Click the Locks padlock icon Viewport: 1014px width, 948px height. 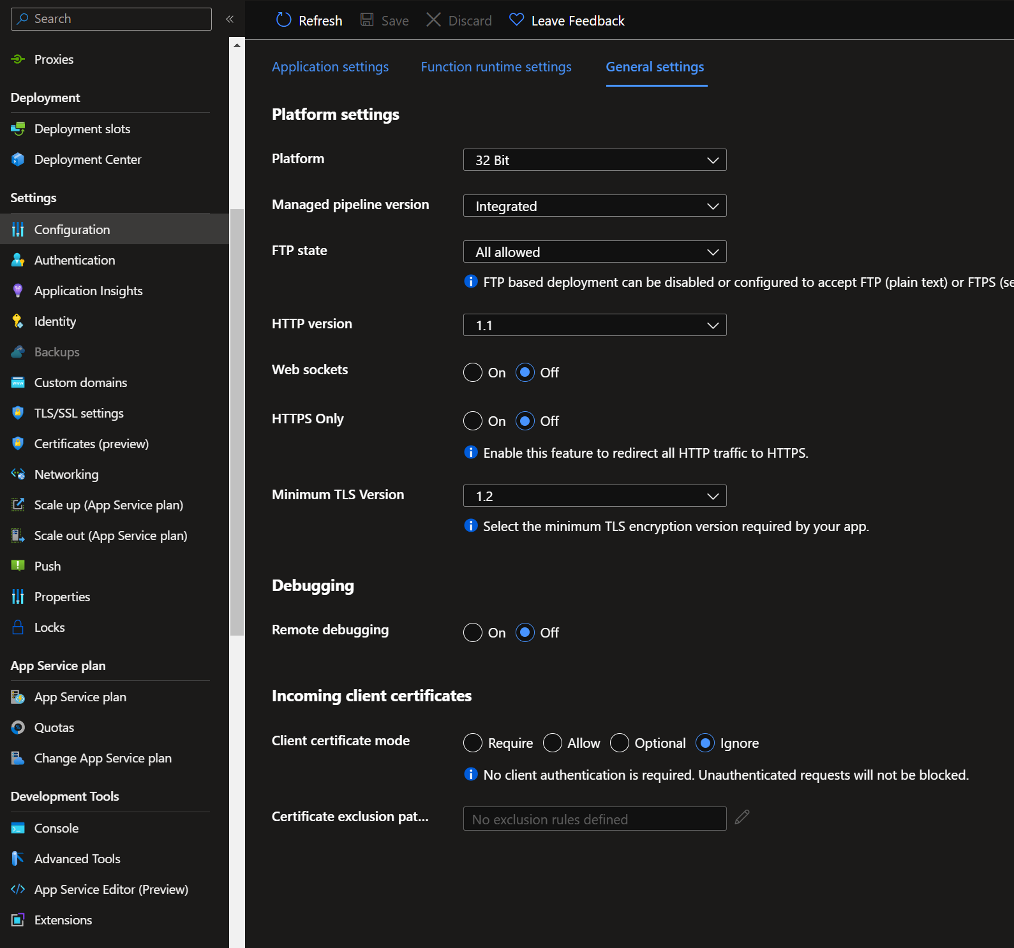pyautogui.click(x=18, y=627)
